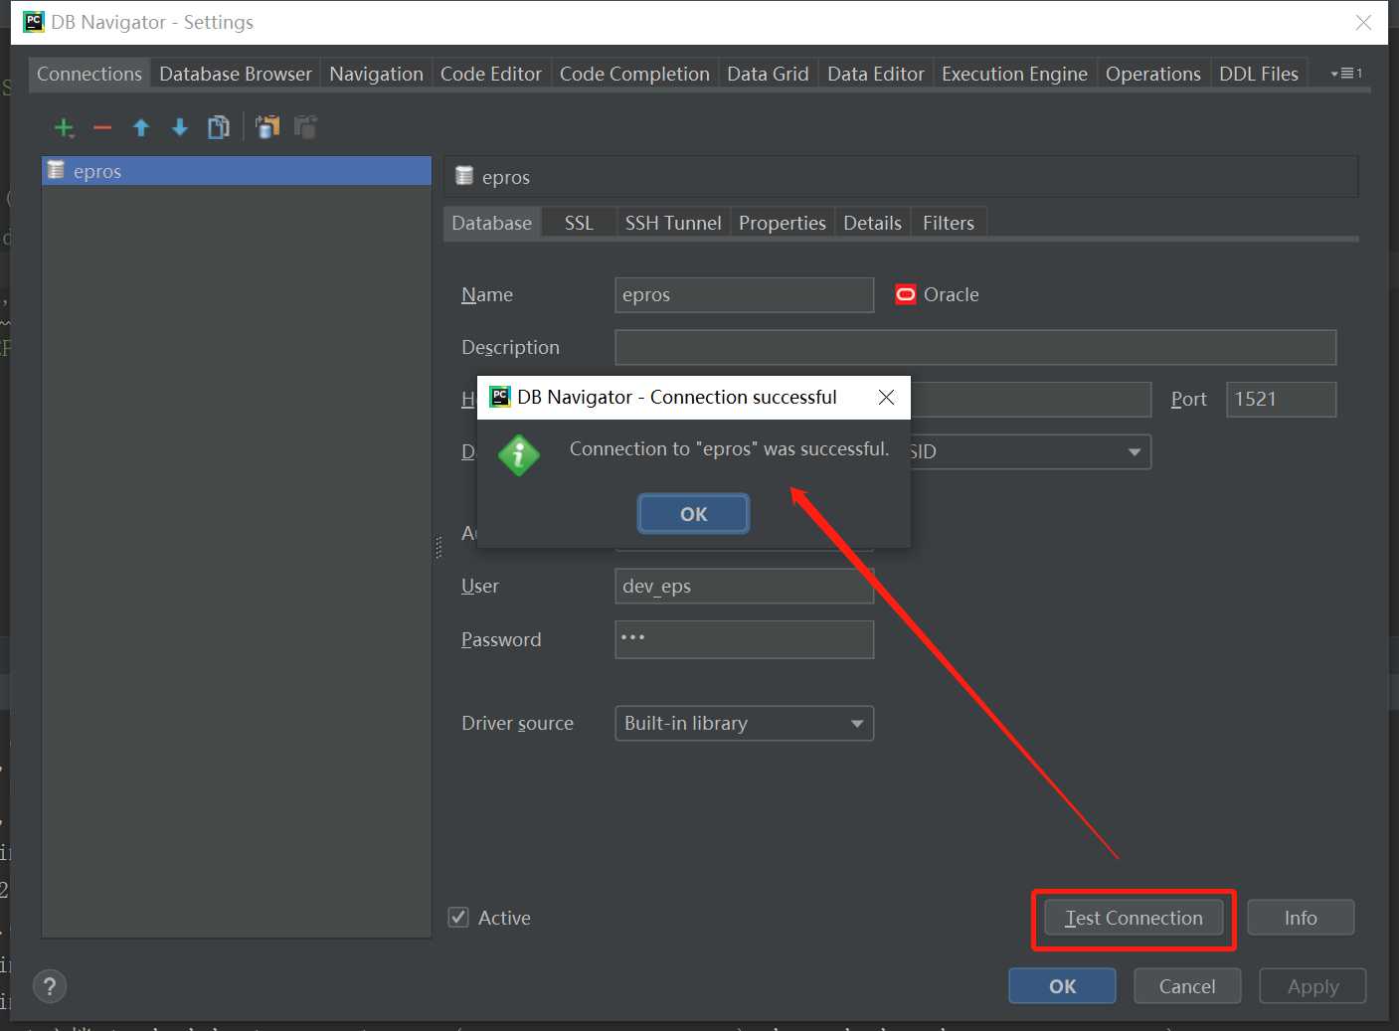This screenshot has width=1399, height=1031.
Task: Open the SSL sub-tab
Action: pyautogui.click(x=579, y=223)
